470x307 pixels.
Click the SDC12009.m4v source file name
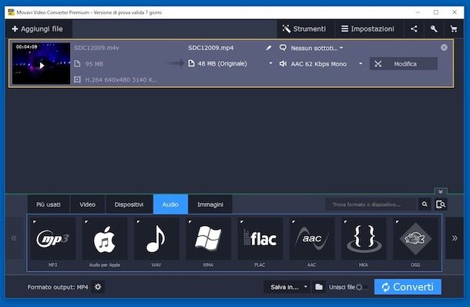pyautogui.click(x=96, y=48)
